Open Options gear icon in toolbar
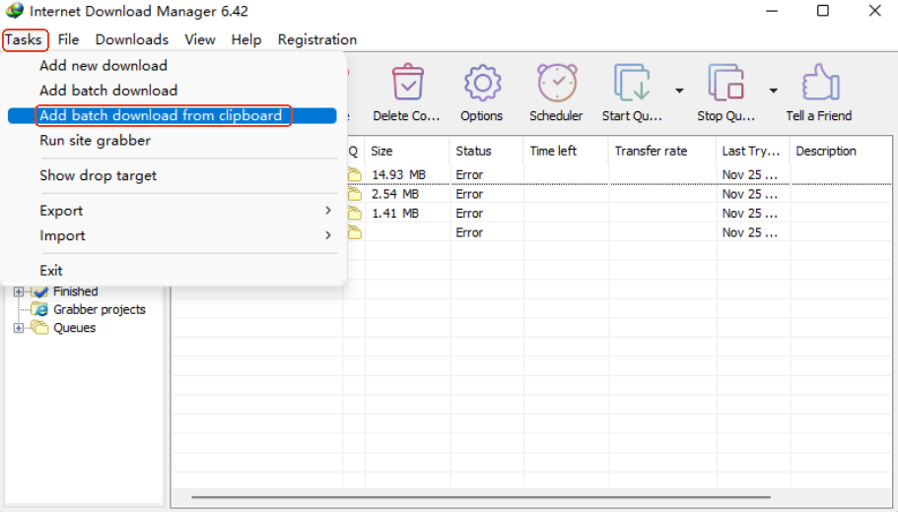This screenshot has width=898, height=512. 481,85
